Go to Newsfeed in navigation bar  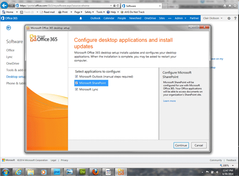click(x=135, y=18)
